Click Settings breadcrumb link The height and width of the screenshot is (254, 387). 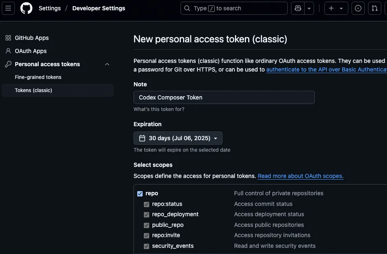(49, 8)
